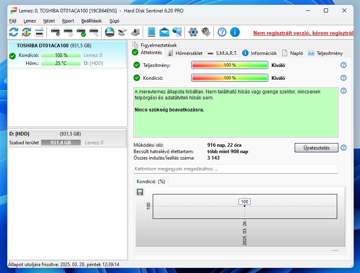This screenshot has width=360, height=273.
Task: Click the blue envelope email icon
Action: click(164, 32)
